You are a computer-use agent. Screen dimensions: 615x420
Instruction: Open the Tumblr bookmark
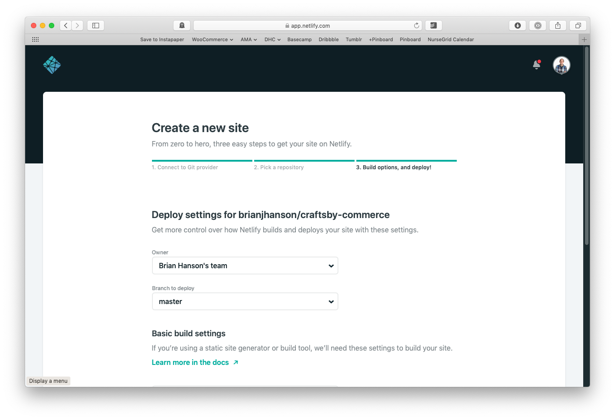(x=354, y=39)
